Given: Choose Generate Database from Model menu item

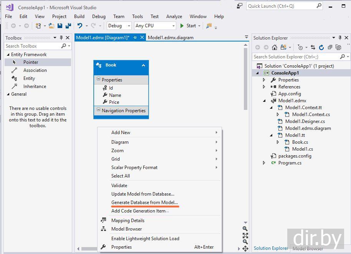Looking at the screenshot, I should (144, 202).
